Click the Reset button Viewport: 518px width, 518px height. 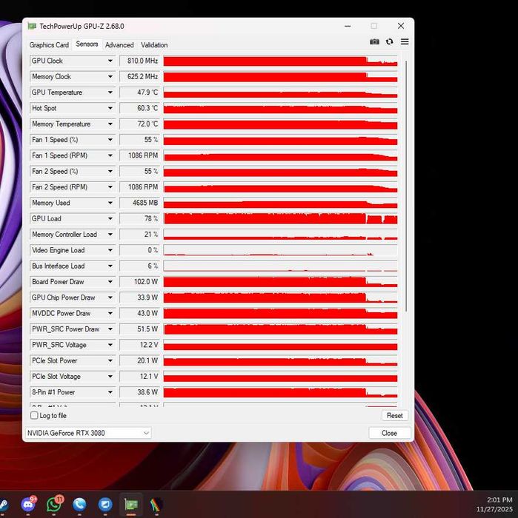(395, 416)
